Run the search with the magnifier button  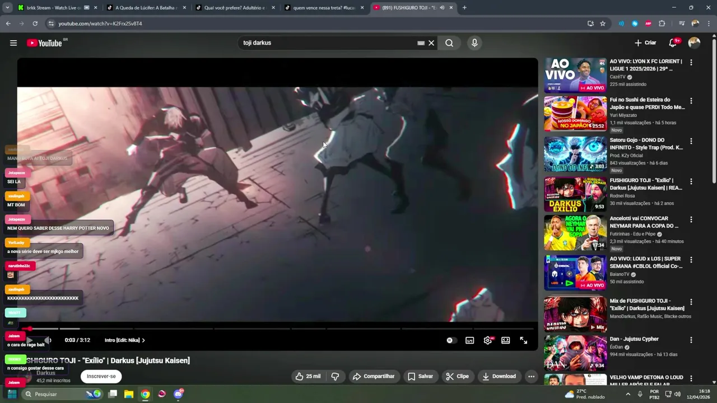[x=449, y=43]
